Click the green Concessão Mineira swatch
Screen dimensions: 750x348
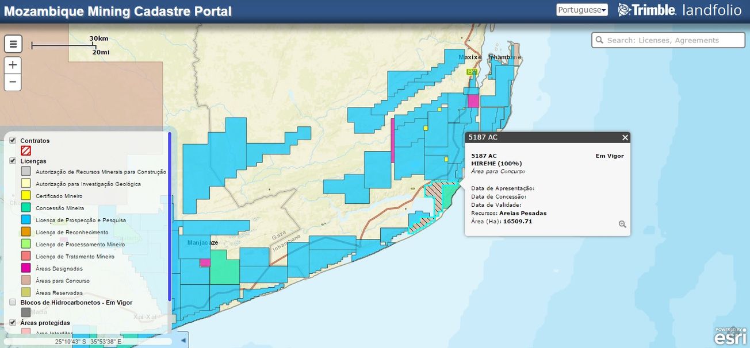[x=25, y=208]
